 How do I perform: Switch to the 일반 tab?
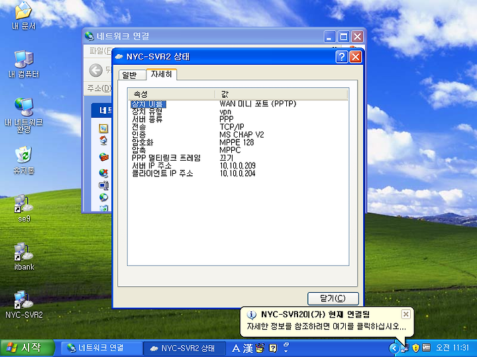click(x=131, y=75)
